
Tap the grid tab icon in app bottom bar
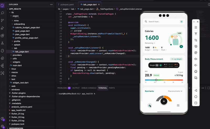click(178, 105)
